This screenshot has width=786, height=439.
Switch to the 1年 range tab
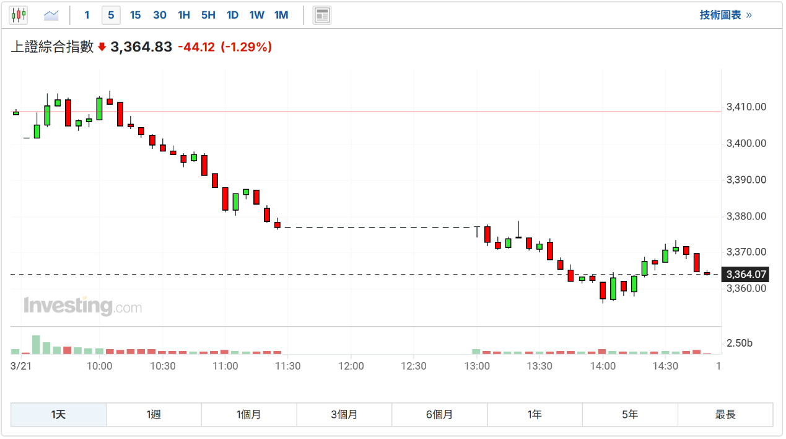(535, 415)
